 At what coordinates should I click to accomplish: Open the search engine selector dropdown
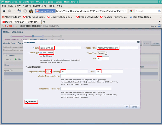tap(132, 11)
